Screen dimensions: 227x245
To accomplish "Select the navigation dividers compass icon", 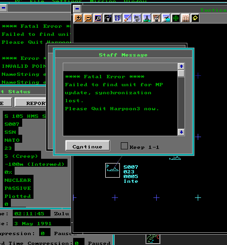I will pos(147,18).
